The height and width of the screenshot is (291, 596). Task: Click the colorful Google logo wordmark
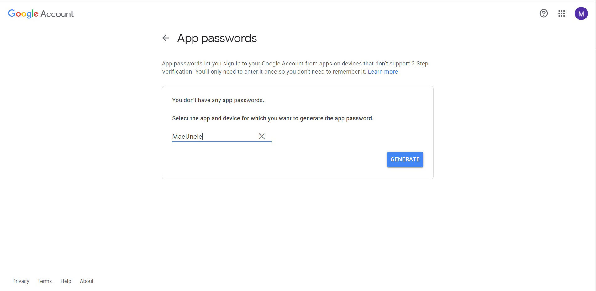23,14
